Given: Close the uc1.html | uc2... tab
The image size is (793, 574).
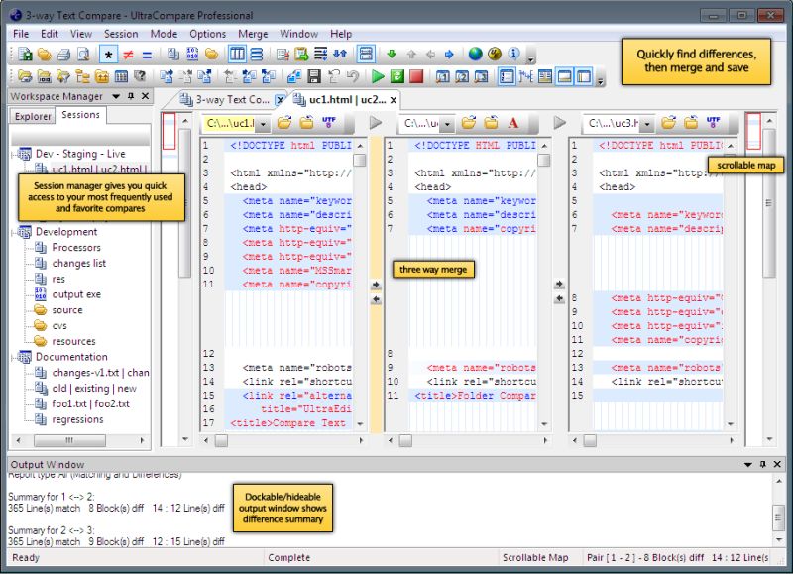Looking at the screenshot, I should tap(393, 100).
